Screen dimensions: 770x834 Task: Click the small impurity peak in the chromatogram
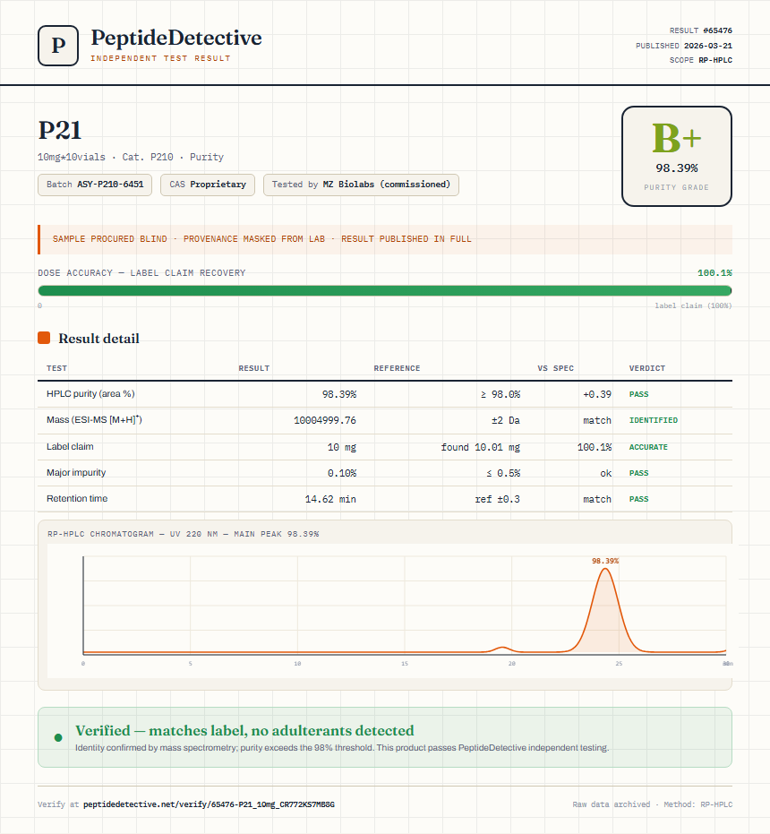click(502, 649)
